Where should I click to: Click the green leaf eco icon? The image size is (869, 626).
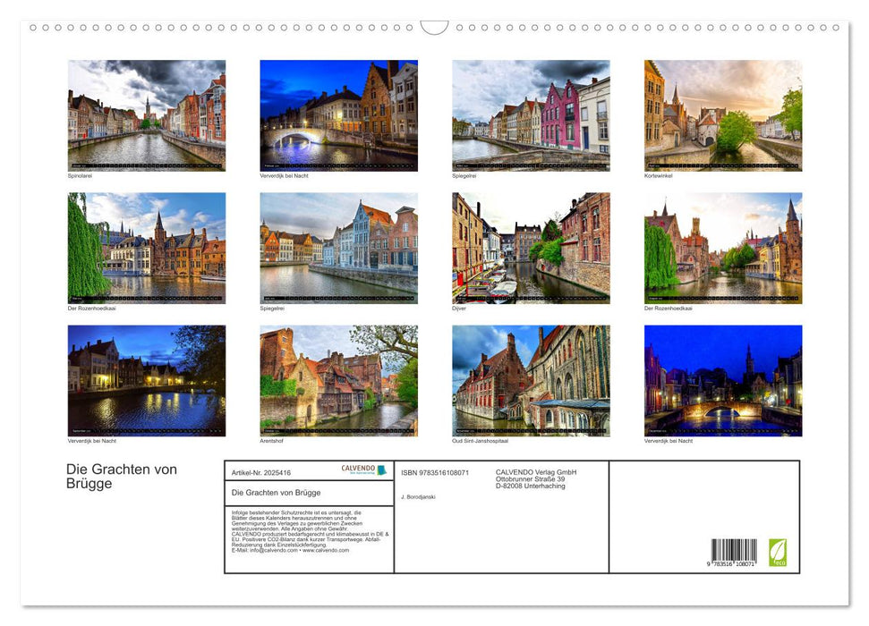coord(778,552)
